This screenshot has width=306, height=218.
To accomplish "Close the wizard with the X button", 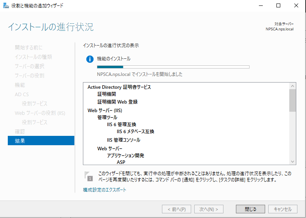I will (296, 6).
